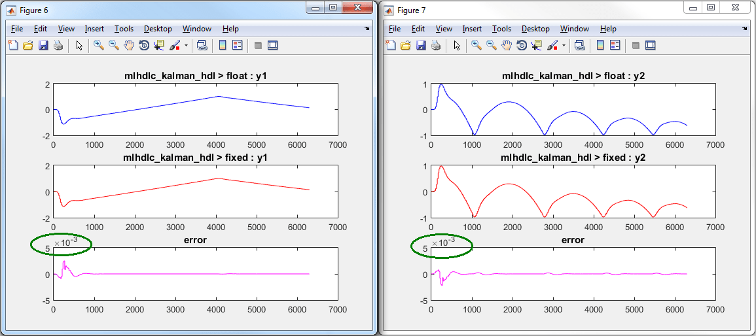Expand Brush color dropdown arrow in Figure 7

(564, 46)
